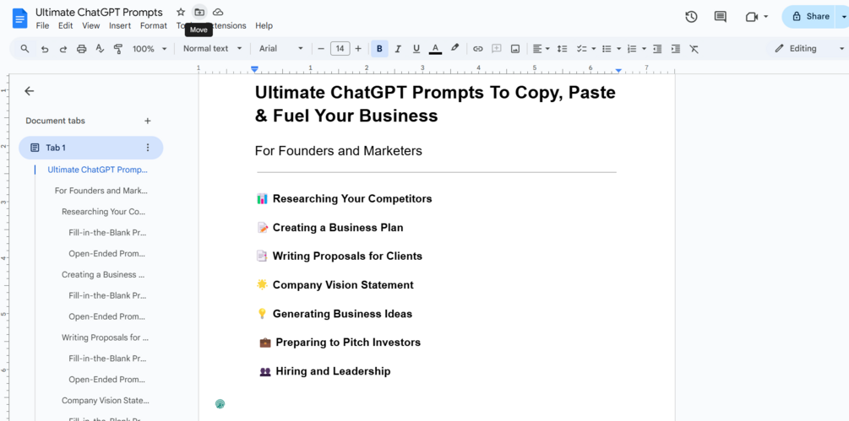Go to For Founders and Mark outline item
Screen dimensions: 849x421
[x=101, y=191]
